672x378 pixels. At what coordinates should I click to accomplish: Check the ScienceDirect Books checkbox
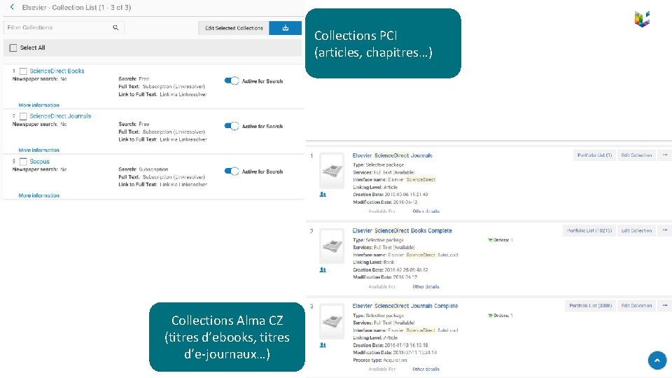coord(24,71)
